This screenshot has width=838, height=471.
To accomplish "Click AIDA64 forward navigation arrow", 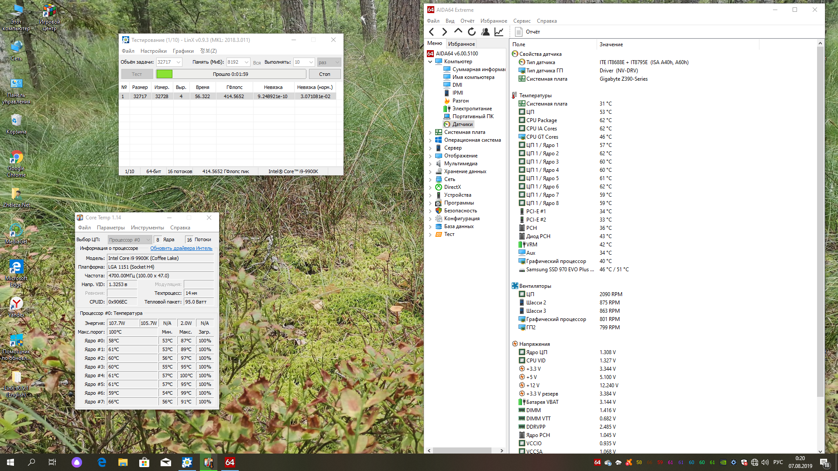I will pos(444,32).
